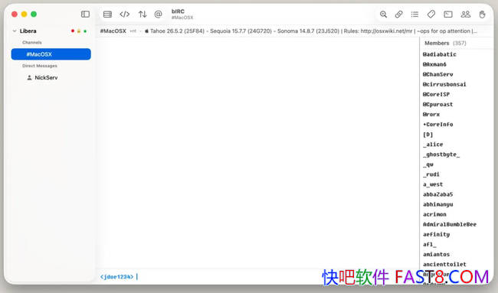Click the #MacOSX channel mode label
Viewport: 498px width, 293px height.
tap(133, 31)
